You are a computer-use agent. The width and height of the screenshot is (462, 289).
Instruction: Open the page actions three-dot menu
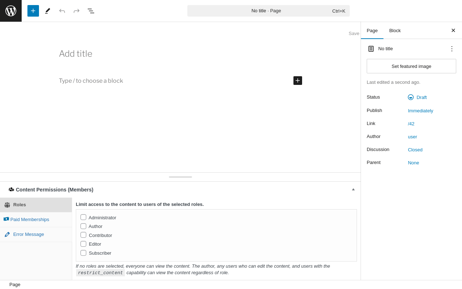point(452,49)
